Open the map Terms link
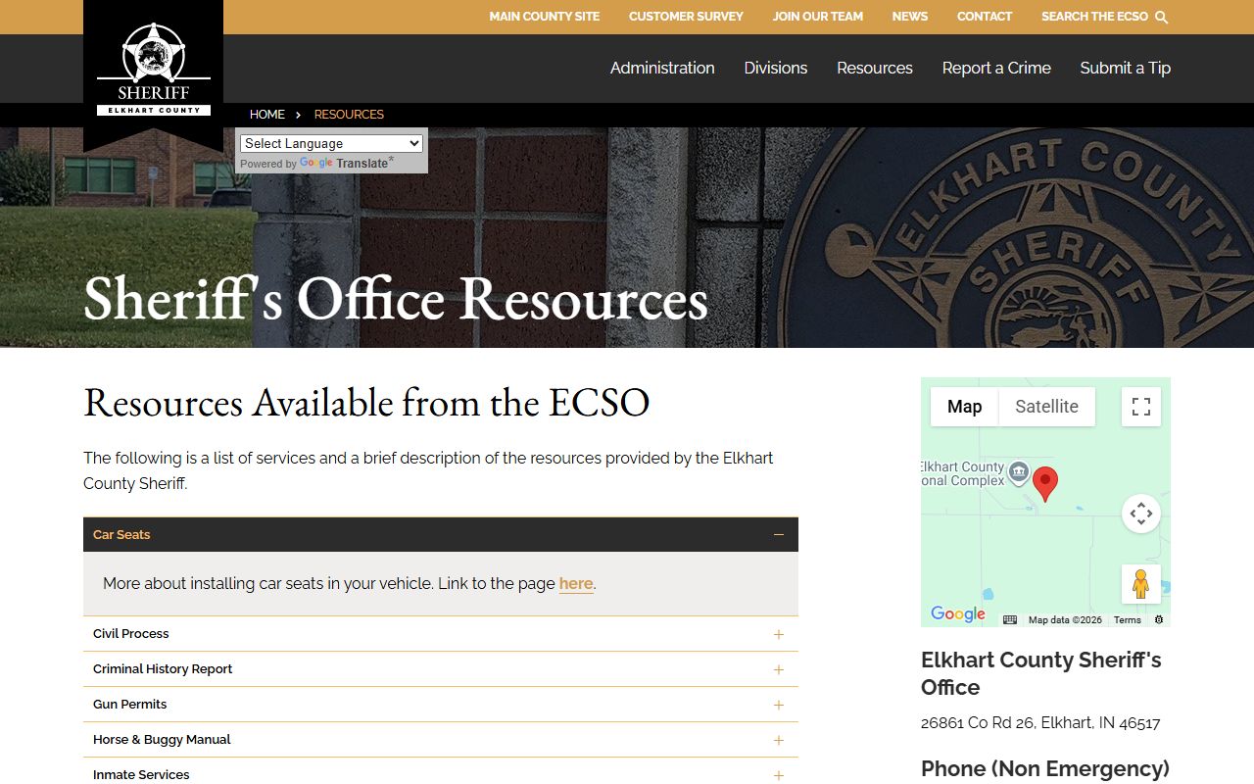1254x784 pixels. [x=1128, y=619]
